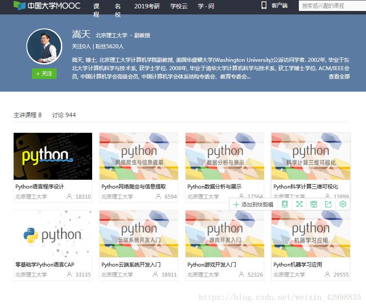Screen dimensions: 366x306
Task: Open the 名校 navigation menu
Action: (x=118, y=10)
